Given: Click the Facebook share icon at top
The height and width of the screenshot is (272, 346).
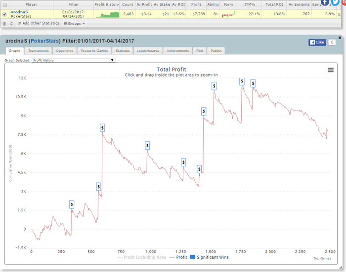Looking at the screenshot, I should tap(325, 2).
